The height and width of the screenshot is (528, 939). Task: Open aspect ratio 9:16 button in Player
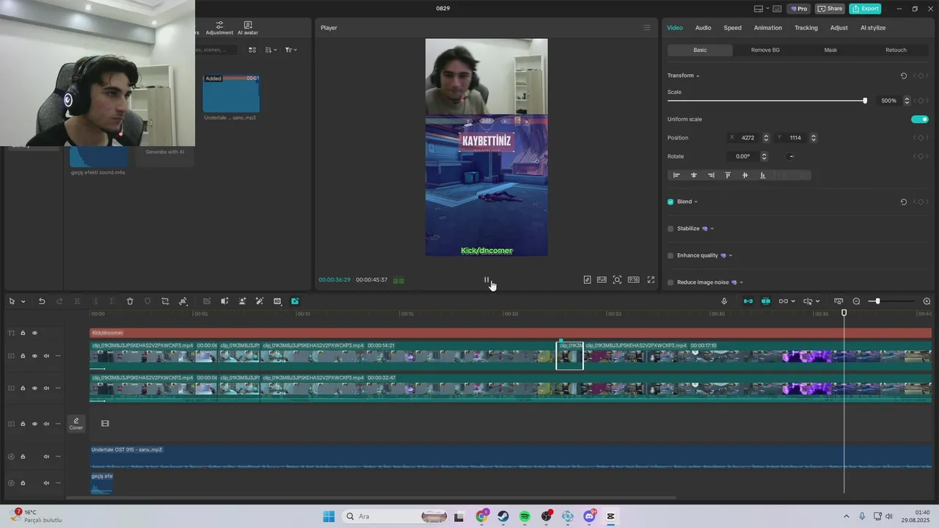click(633, 280)
